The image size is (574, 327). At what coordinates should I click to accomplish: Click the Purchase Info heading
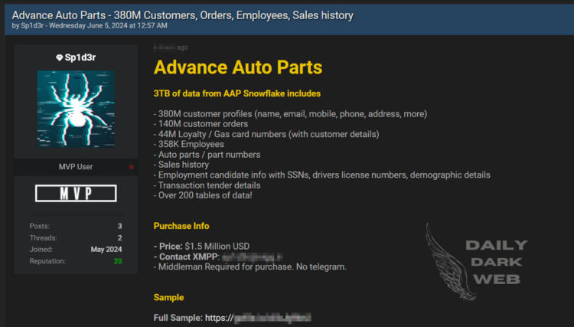tap(181, 226)
